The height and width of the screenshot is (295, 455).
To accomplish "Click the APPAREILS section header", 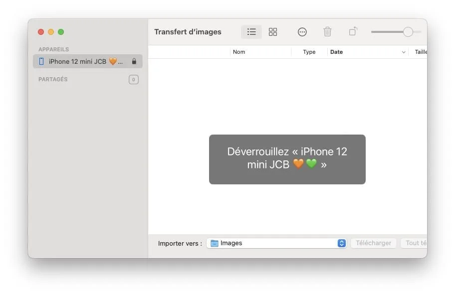I will [x=53, y=49].
